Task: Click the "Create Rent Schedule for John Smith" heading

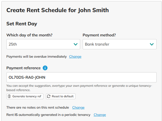Action: [58, 10]
